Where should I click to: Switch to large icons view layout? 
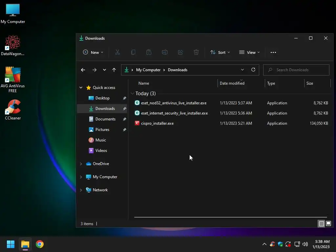328,223
